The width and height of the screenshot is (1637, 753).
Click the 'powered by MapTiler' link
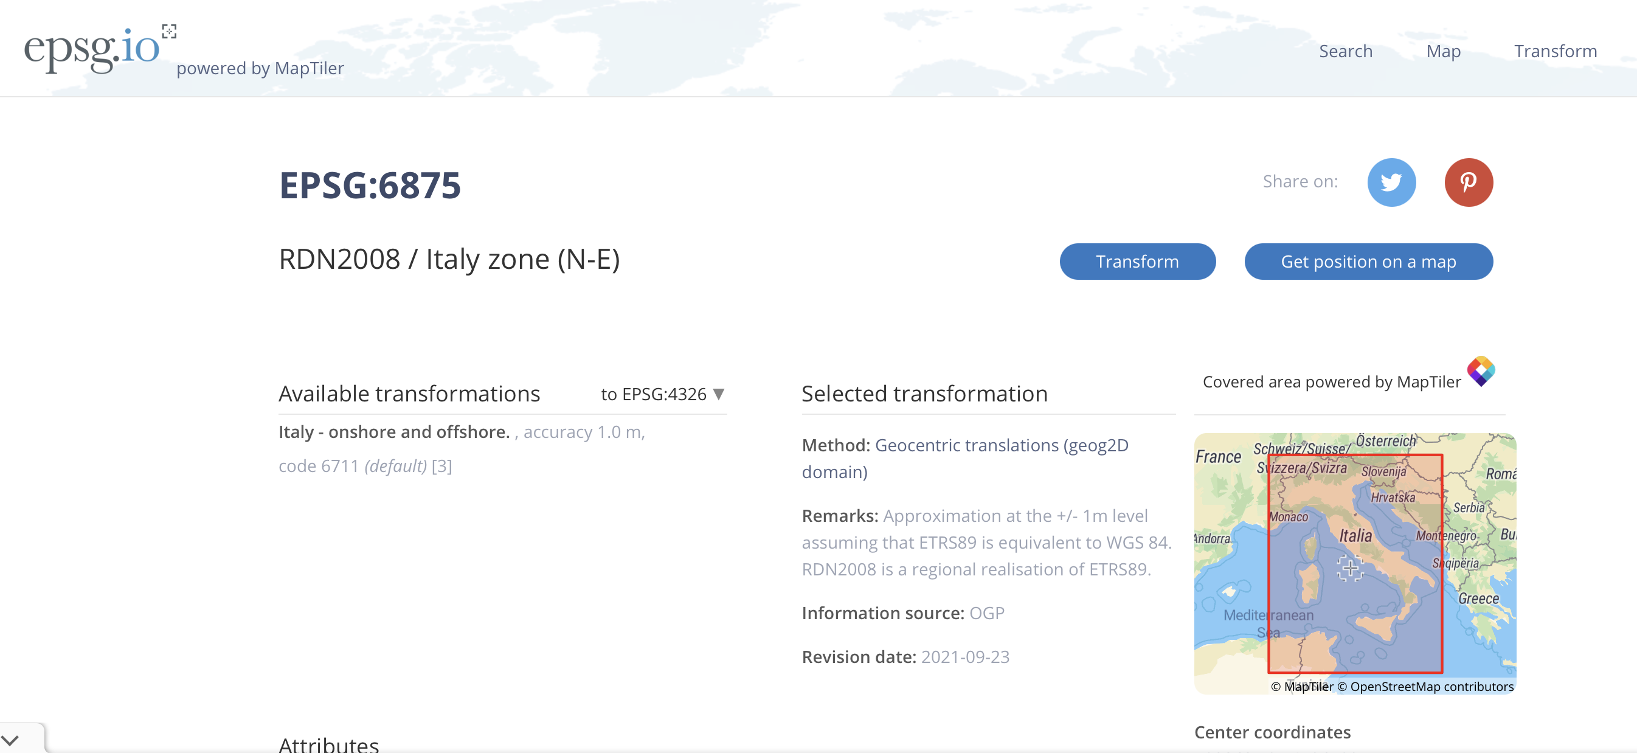pos(260,68)
